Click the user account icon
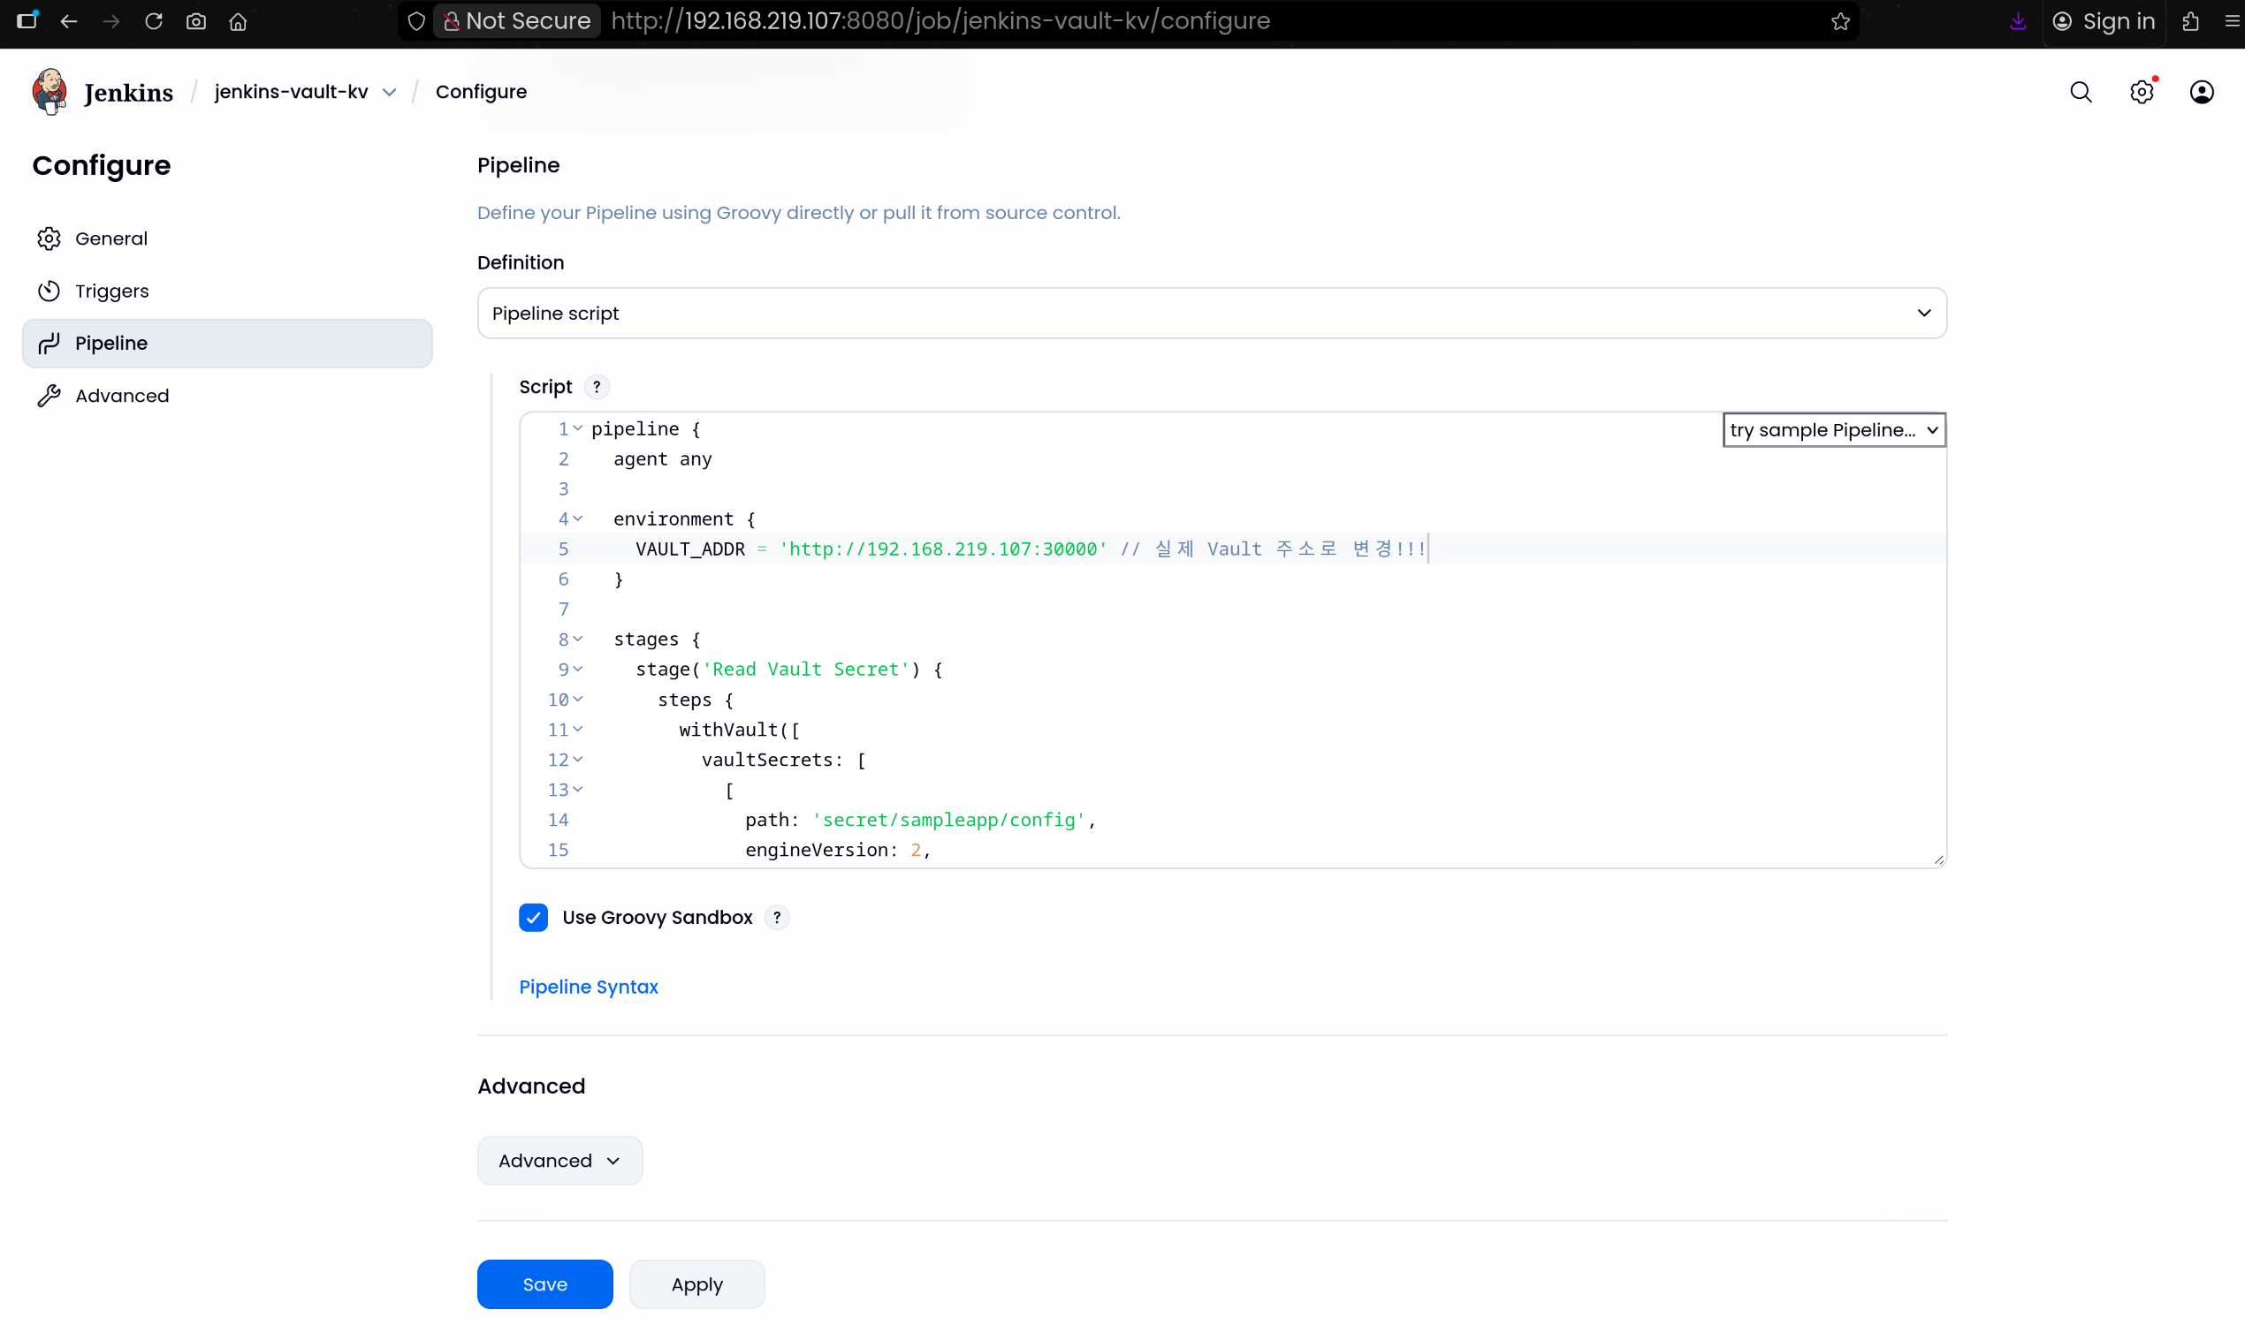This screenshot has width=2245, height=1325. coord(2201,92)
